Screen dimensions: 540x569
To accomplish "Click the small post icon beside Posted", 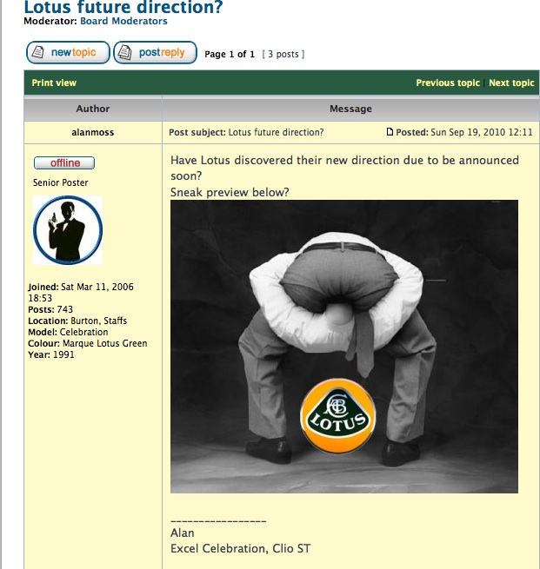I will point(390,132).
